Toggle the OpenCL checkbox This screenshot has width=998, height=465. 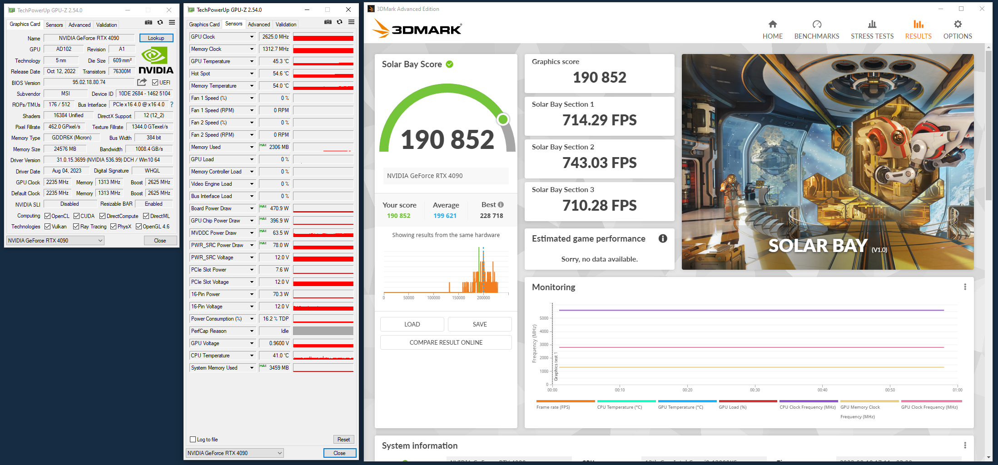tap(47, 216)
